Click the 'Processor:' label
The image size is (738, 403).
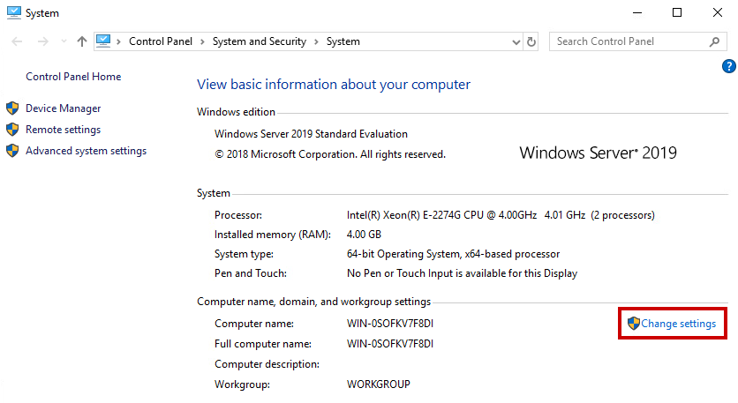point(238,215)
